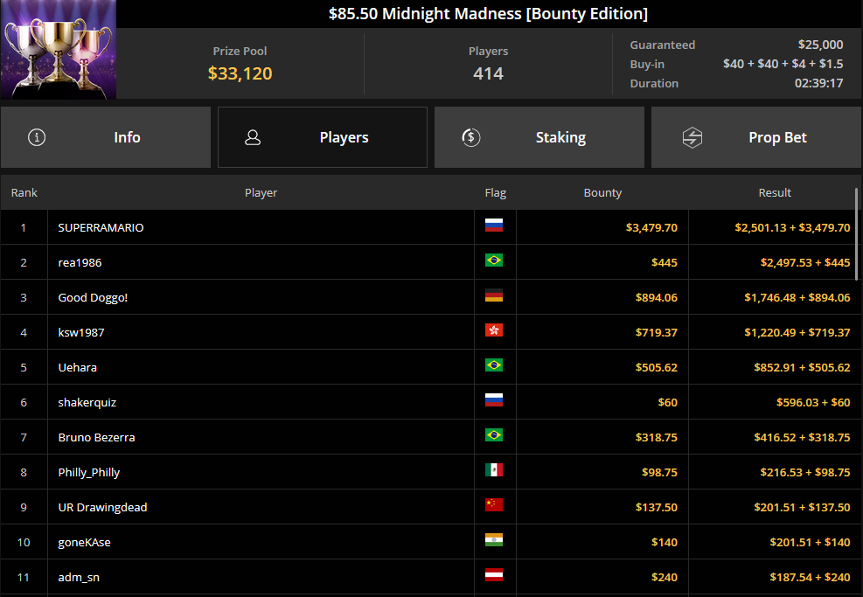The height and width of the screenshot is (597, 863).
Task: Click the hexagon Prop Bet icon
Action: (x=692, y=137)
